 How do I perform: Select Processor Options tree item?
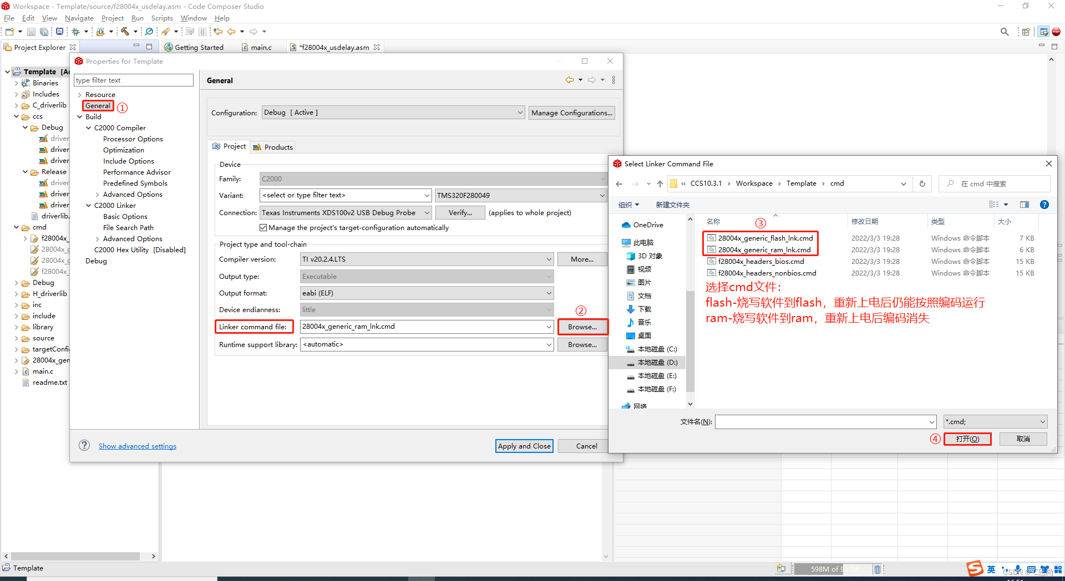pyautogui.click(x=133, y=139)
